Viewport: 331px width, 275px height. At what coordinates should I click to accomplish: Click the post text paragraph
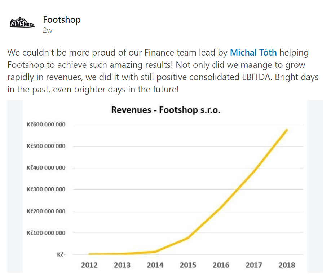[x=159, y=71]
